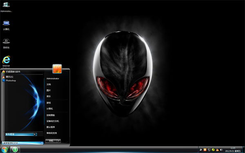Expand the shutdown options arrow
The height and width of the screenshot is (153, 245).
59,141
